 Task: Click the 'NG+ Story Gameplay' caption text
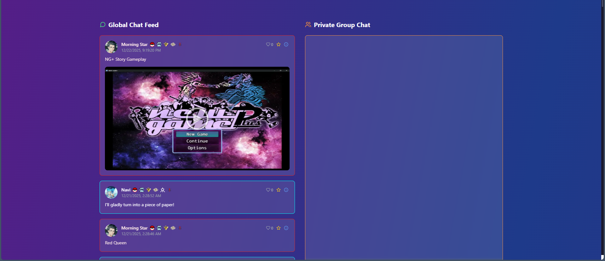(125, 59)
